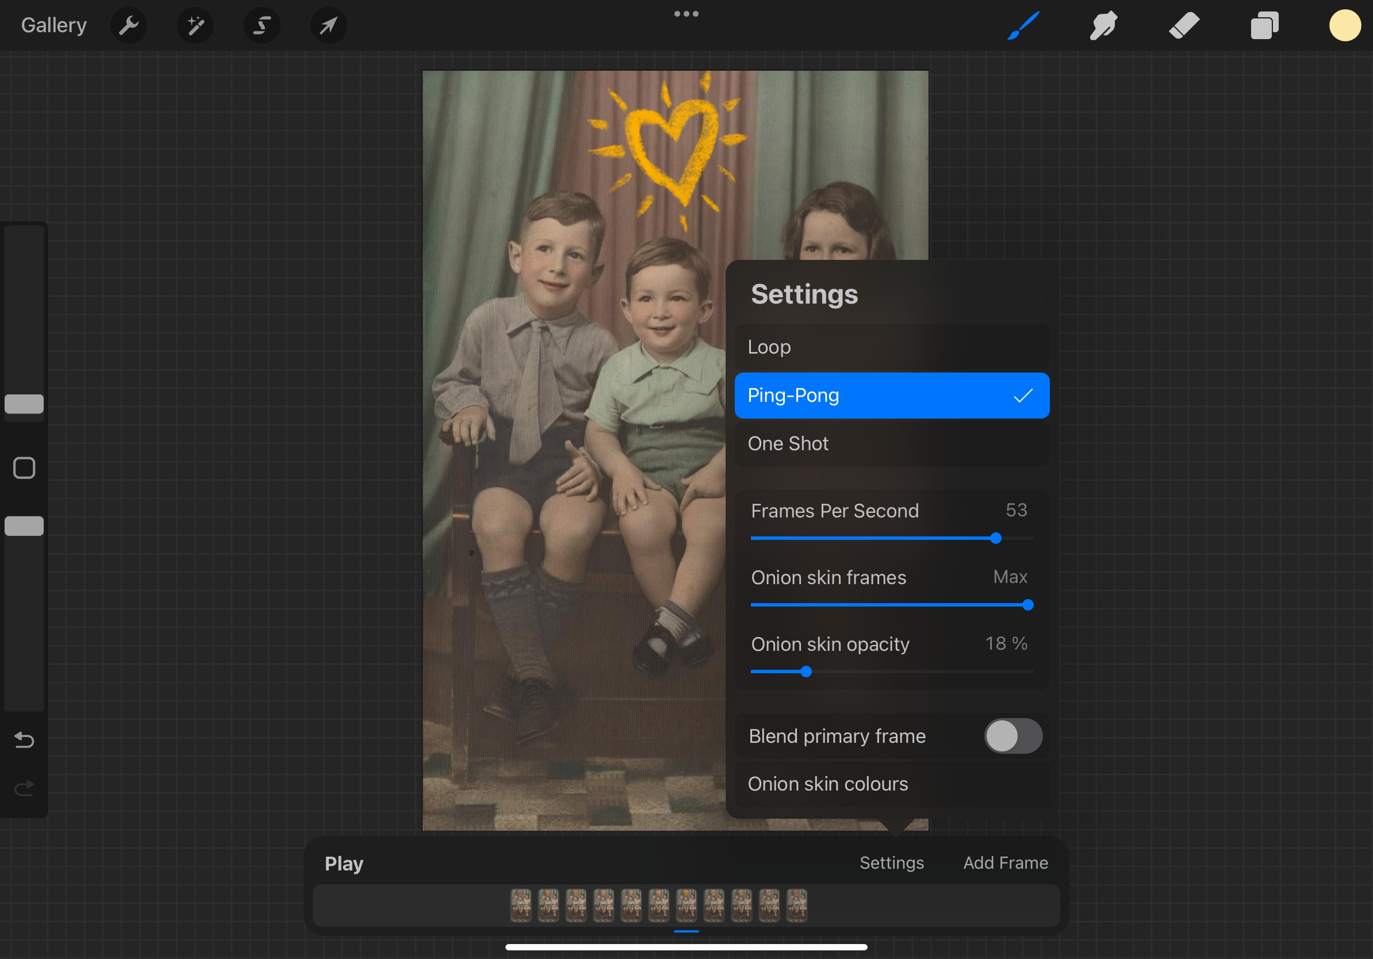The image size is (1373, 959).
Task: Select the Smudge finger tool
Action: (1103, 26)
